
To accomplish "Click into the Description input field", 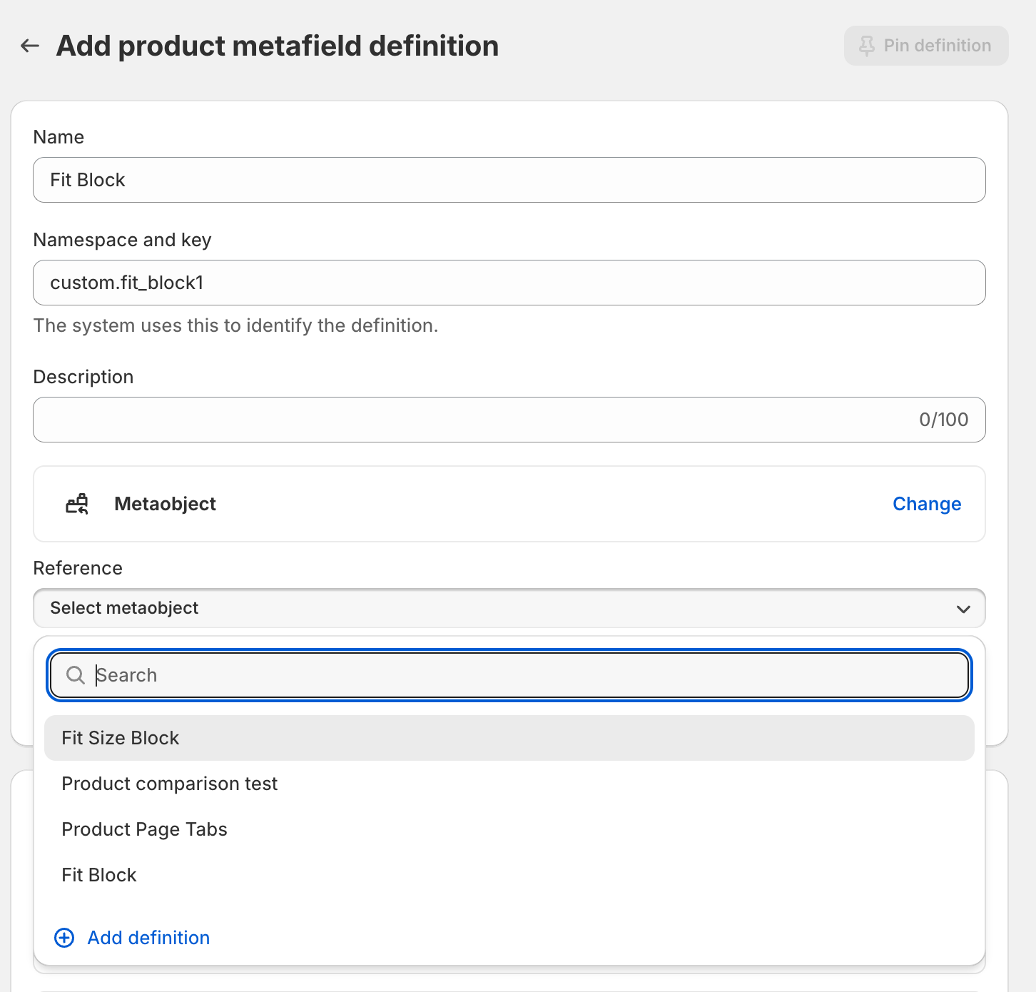I will (509, 420).
